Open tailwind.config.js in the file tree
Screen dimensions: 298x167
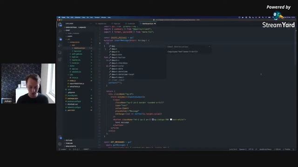point(74,107)
